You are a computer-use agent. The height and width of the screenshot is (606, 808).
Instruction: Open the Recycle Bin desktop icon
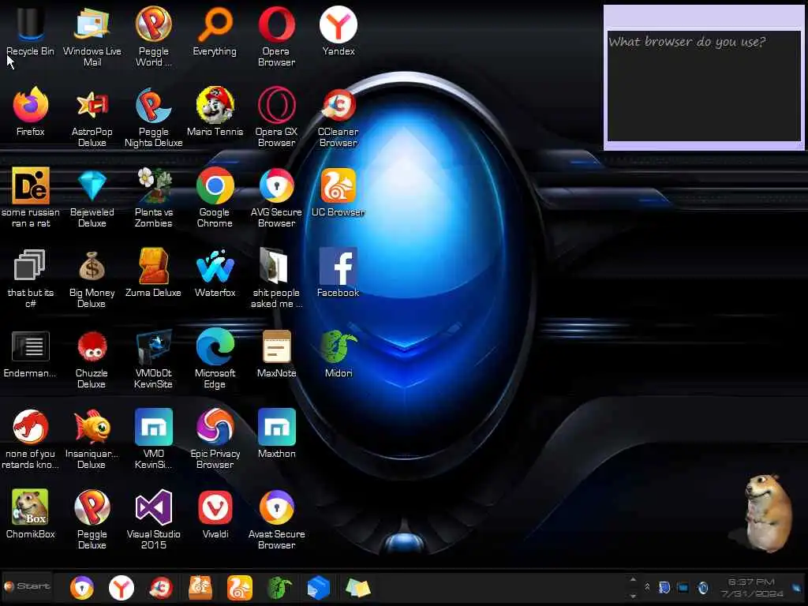30,31
